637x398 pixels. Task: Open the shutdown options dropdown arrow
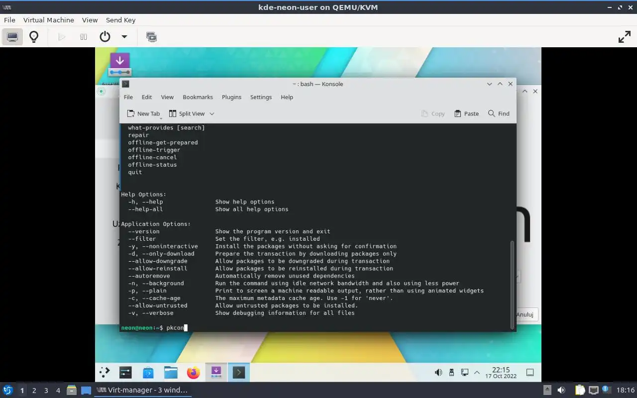click(x=124, y=37)
